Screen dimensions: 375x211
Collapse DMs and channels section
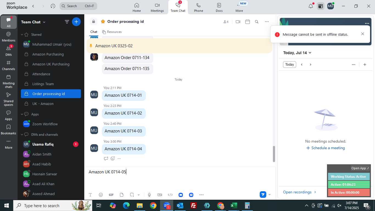tap(22, 135)
